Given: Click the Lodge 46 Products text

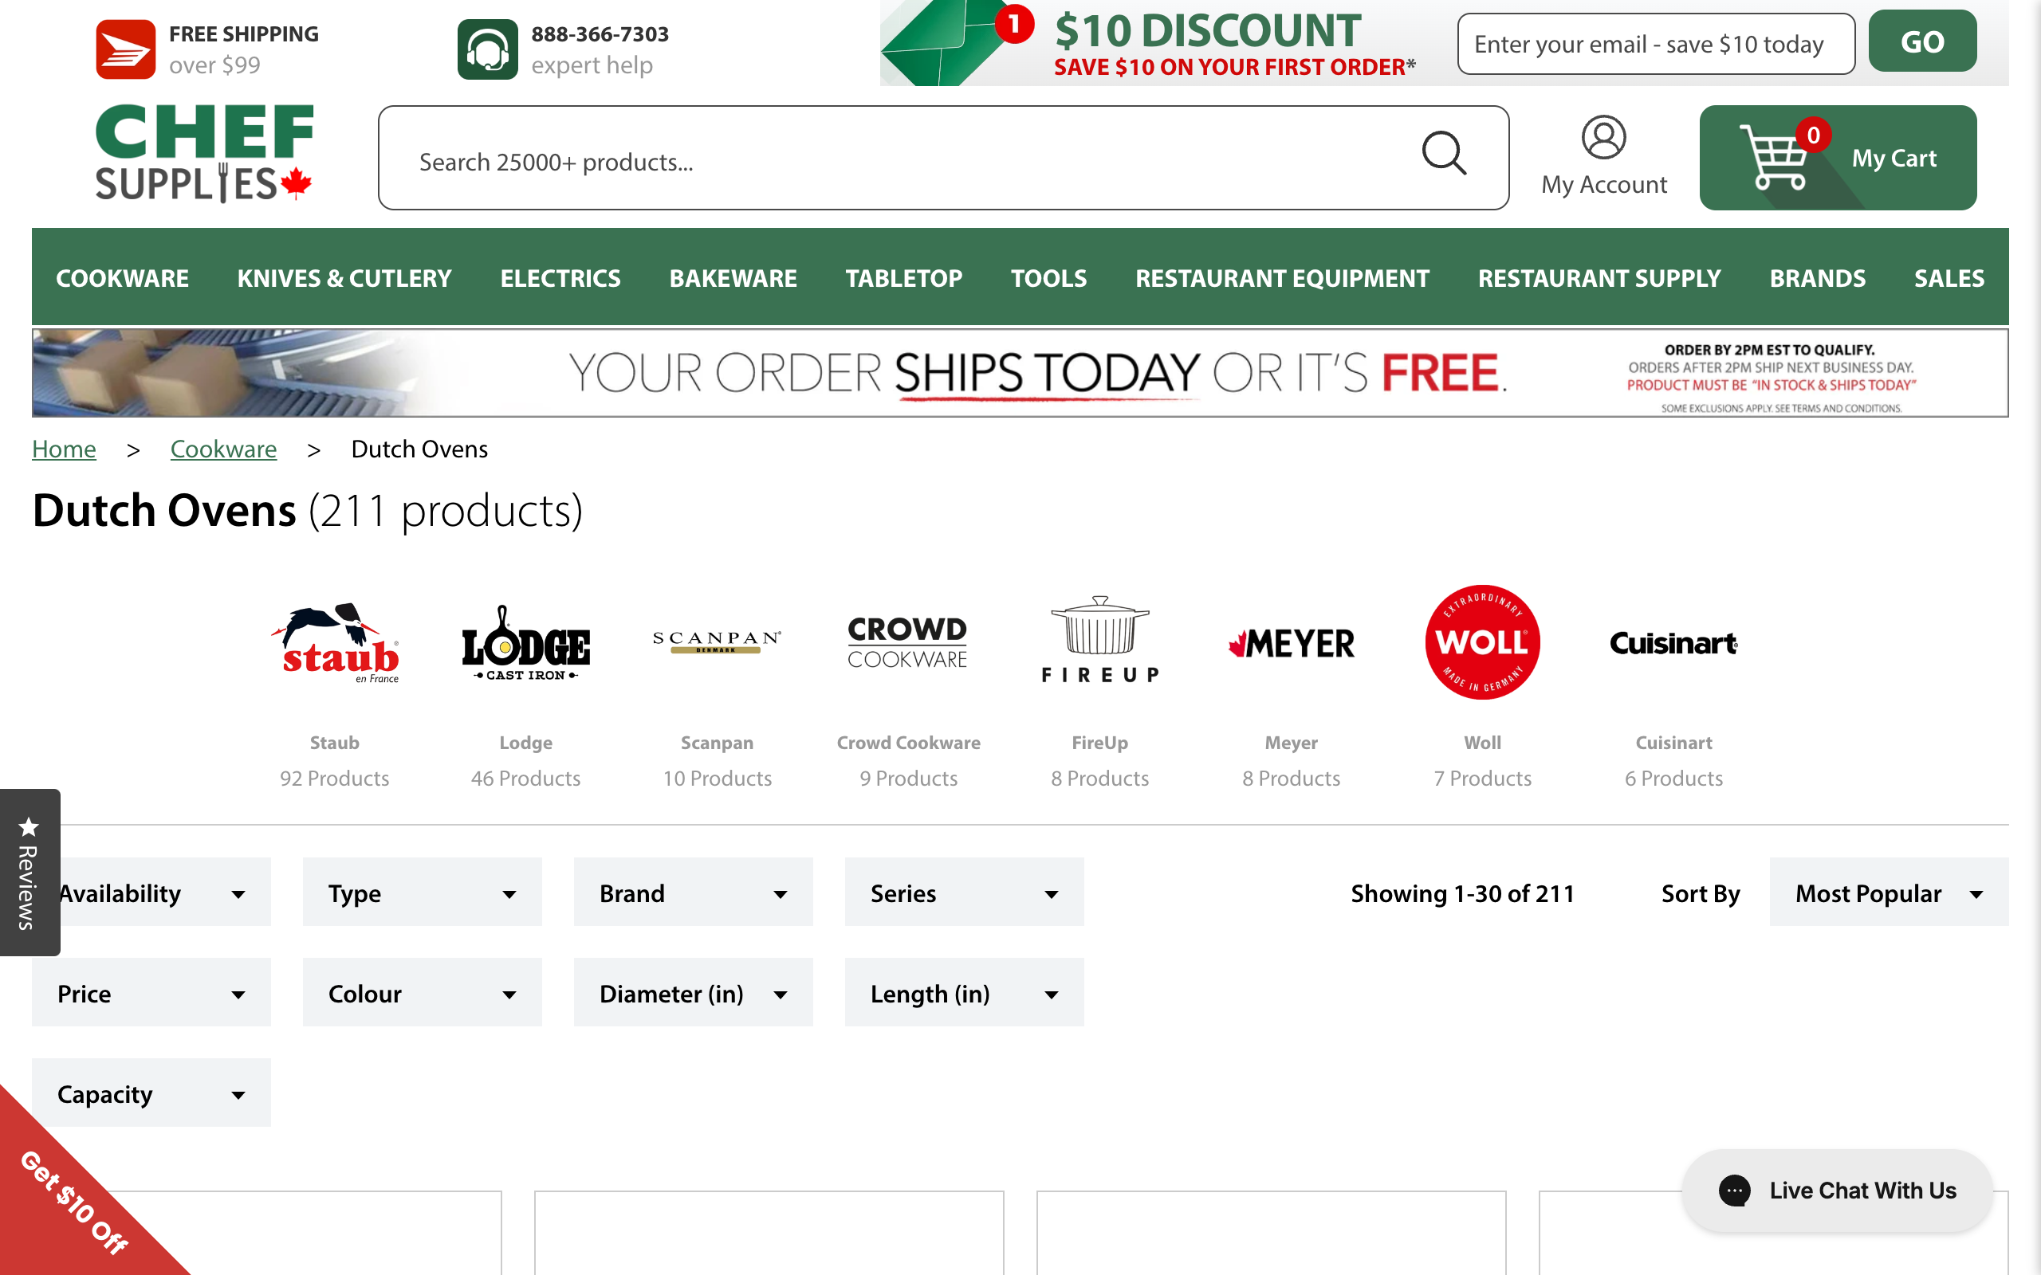Looking at the screenshot, I should pos(525,779).
